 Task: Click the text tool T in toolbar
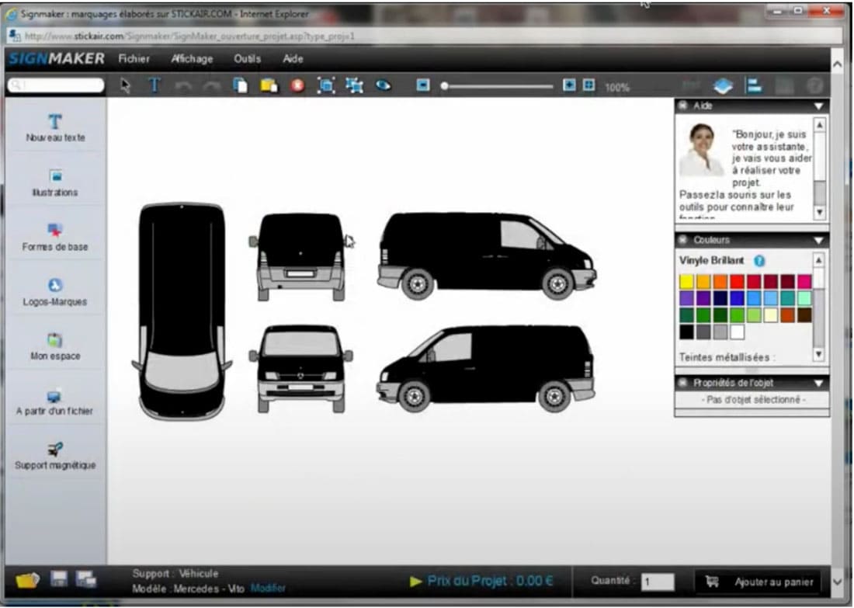(154, 86)
